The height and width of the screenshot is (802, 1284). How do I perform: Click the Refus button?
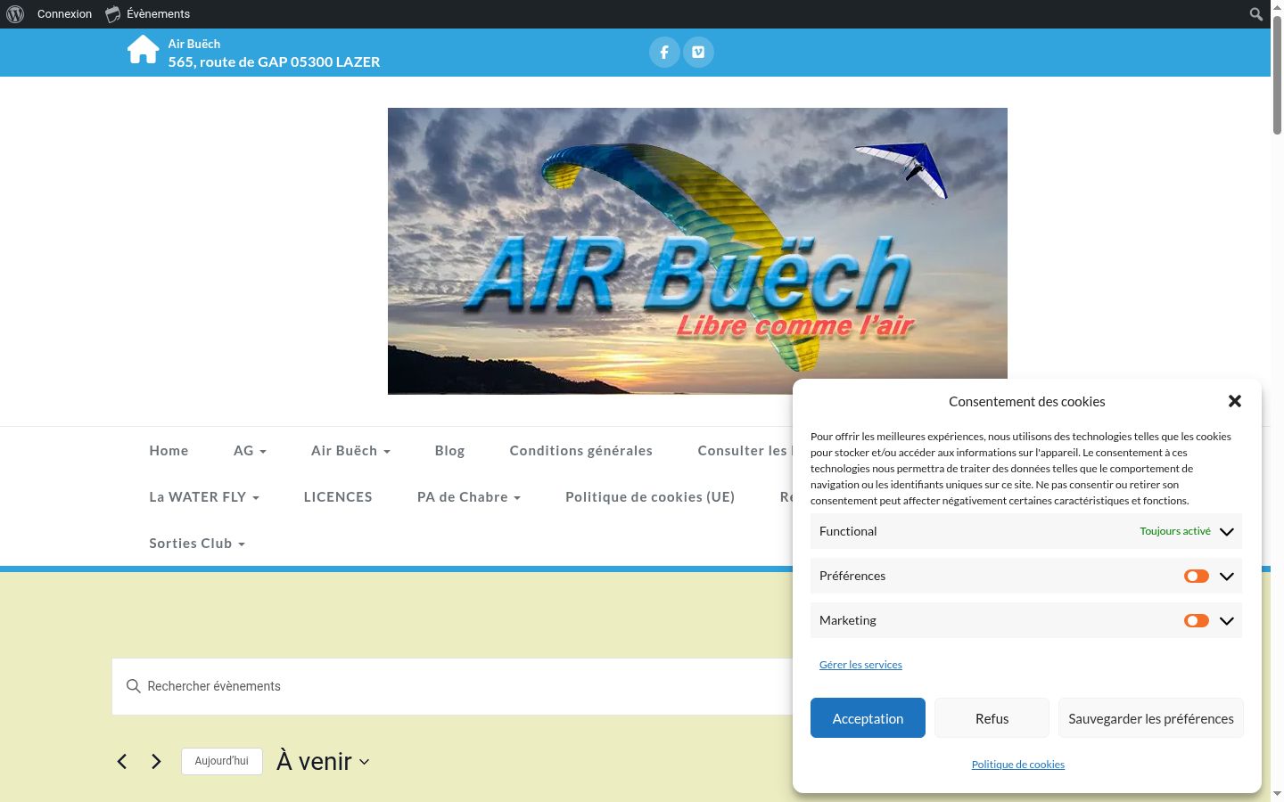click(992, 718)
